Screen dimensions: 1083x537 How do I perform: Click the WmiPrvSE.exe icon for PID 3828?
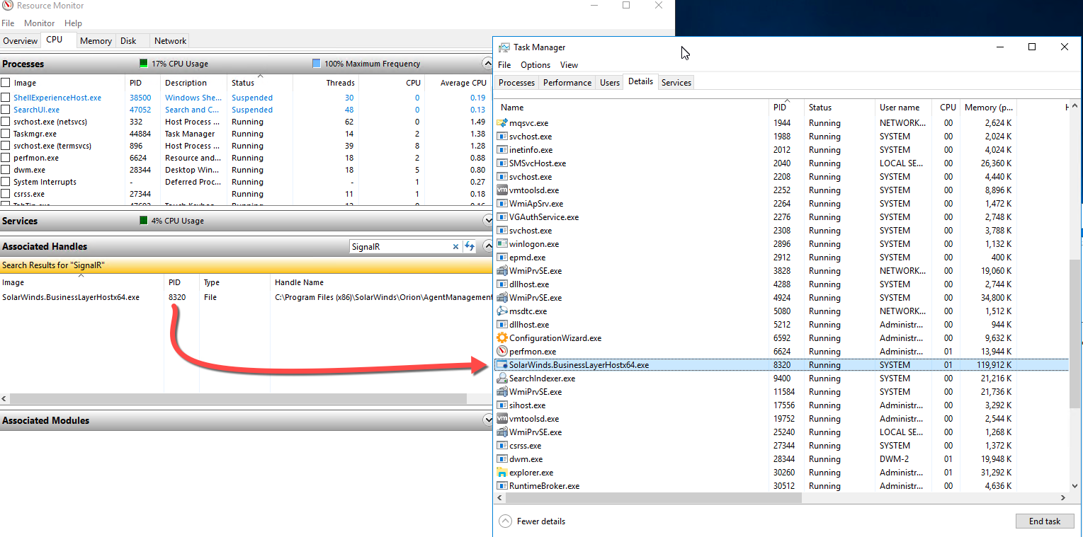(x=502, y=271)
